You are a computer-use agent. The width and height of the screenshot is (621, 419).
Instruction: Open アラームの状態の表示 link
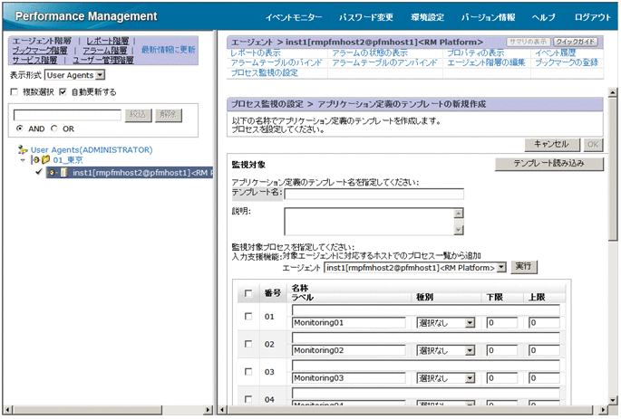(x=370, y=53)
